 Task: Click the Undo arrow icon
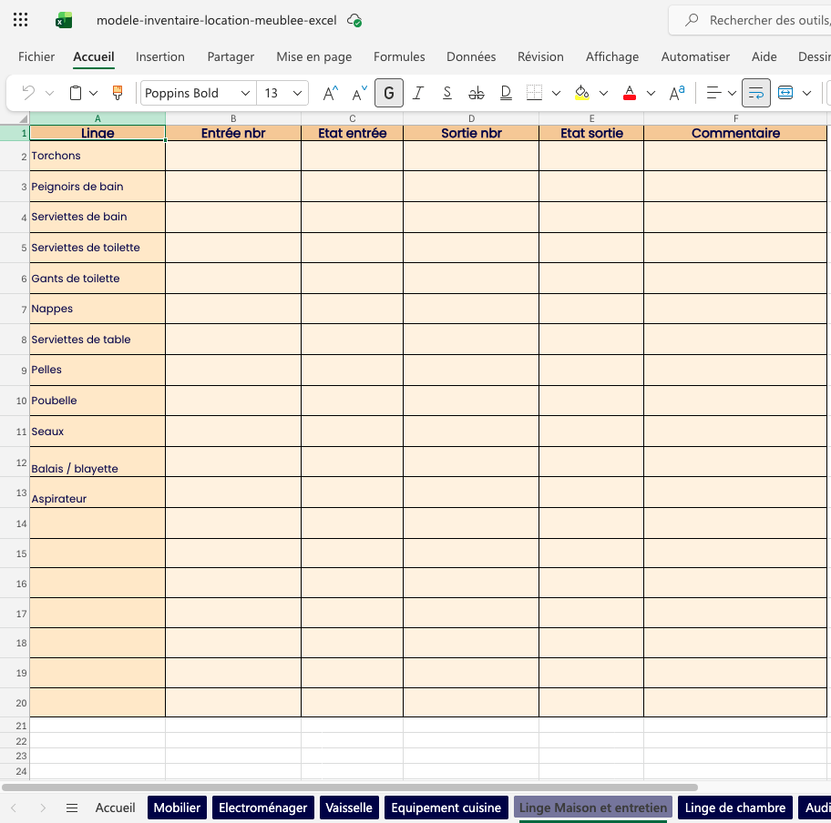tap(28, 93)
